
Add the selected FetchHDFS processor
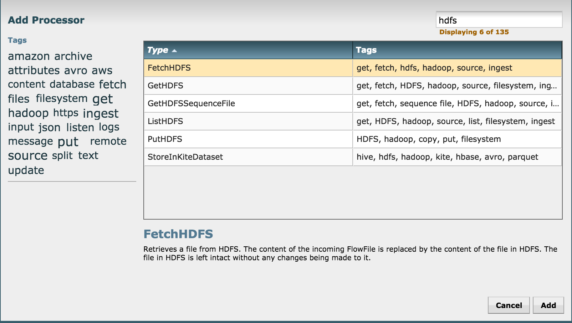click(548, 305)
